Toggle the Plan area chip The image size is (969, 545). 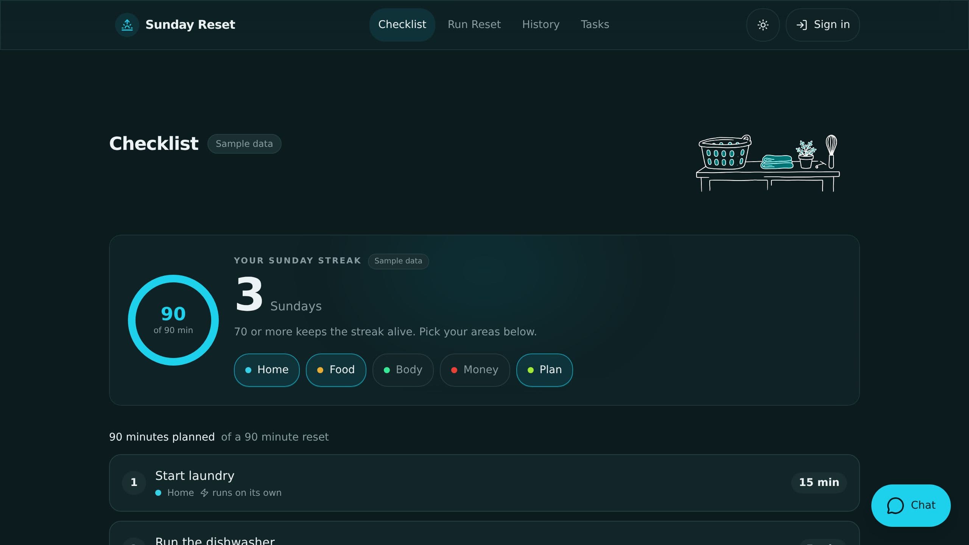point(544,370)
